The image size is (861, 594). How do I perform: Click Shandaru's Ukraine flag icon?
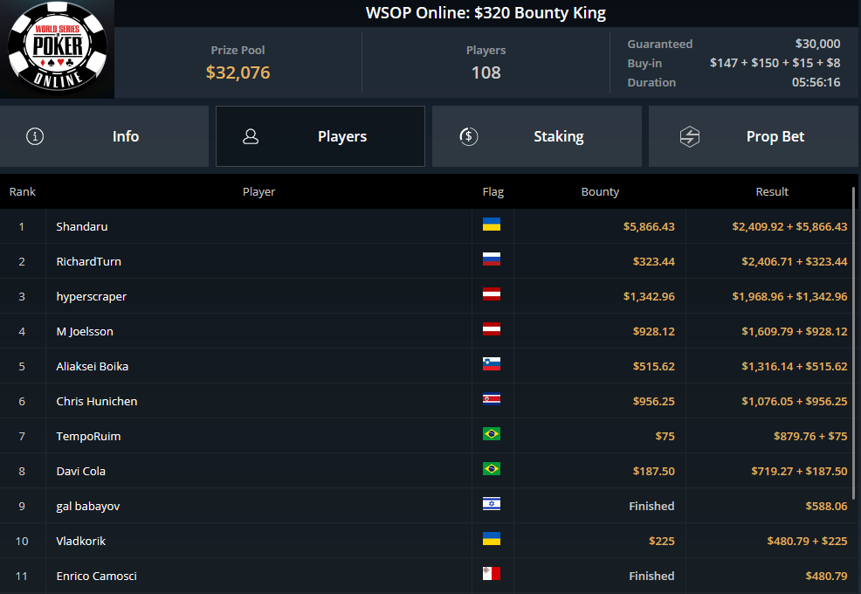[x=492, y=224]
